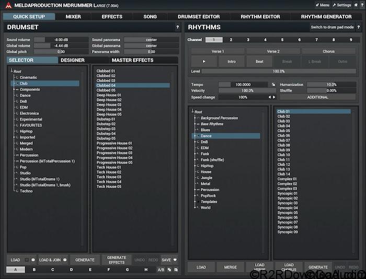Switch to drum pad mode
This screenshot has height=279, width=366.
(332, 27)
